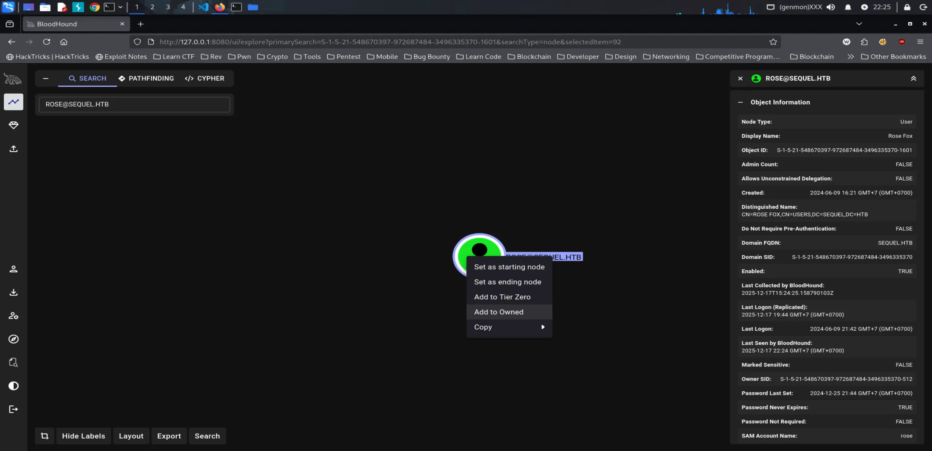Open the file upload sidebar icon
The width and height of the screenshot is (932, 451).
pos(13,149)
